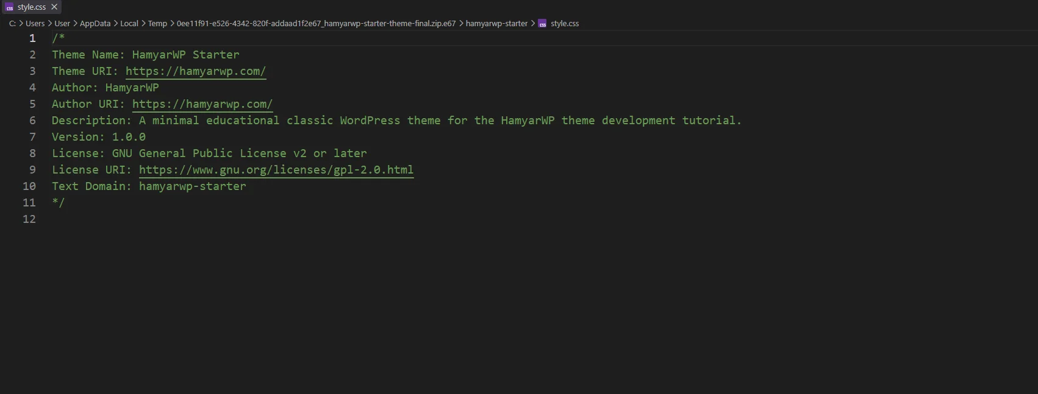Click the opening '/*' comment marker

click(x=59, y=38)
